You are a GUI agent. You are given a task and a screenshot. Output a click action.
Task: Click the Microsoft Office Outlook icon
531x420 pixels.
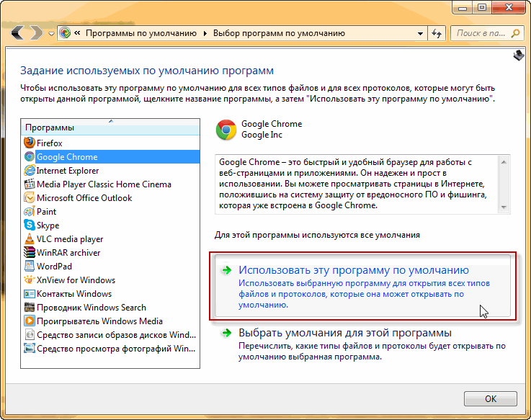pyautogui.click(x=30, y=197)
